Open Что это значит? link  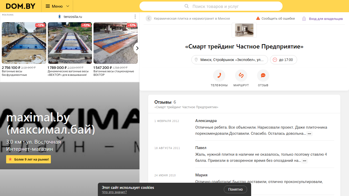[114, 192]
